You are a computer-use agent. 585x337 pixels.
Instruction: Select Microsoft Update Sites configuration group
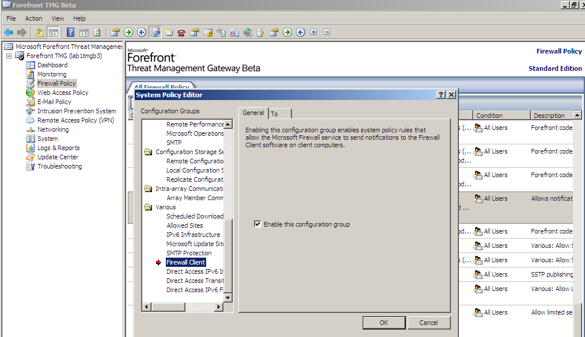pos(195,244)
